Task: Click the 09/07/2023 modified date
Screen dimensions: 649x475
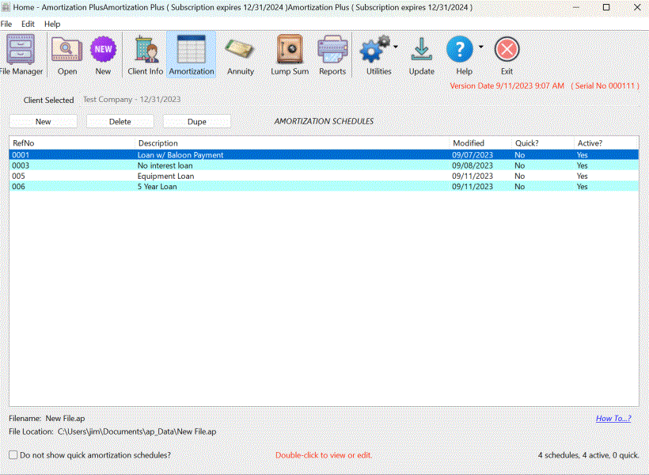Action: click(x=473, y=155)
